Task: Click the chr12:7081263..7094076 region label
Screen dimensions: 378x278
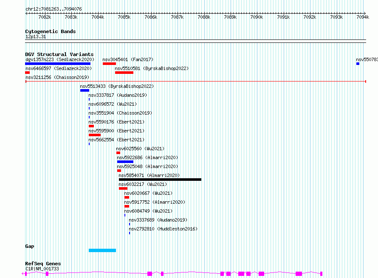Action: (x=54, y=9)
